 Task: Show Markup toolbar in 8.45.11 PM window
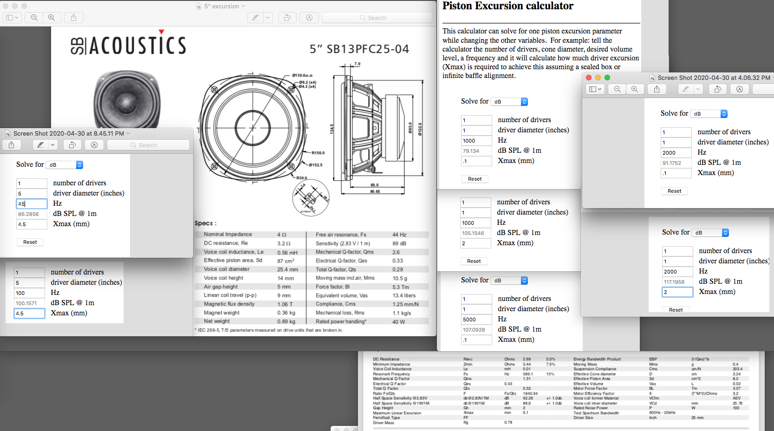pos(94,145)
